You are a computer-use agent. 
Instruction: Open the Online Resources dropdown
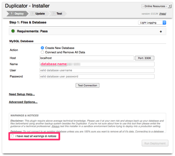pos(156,6)
